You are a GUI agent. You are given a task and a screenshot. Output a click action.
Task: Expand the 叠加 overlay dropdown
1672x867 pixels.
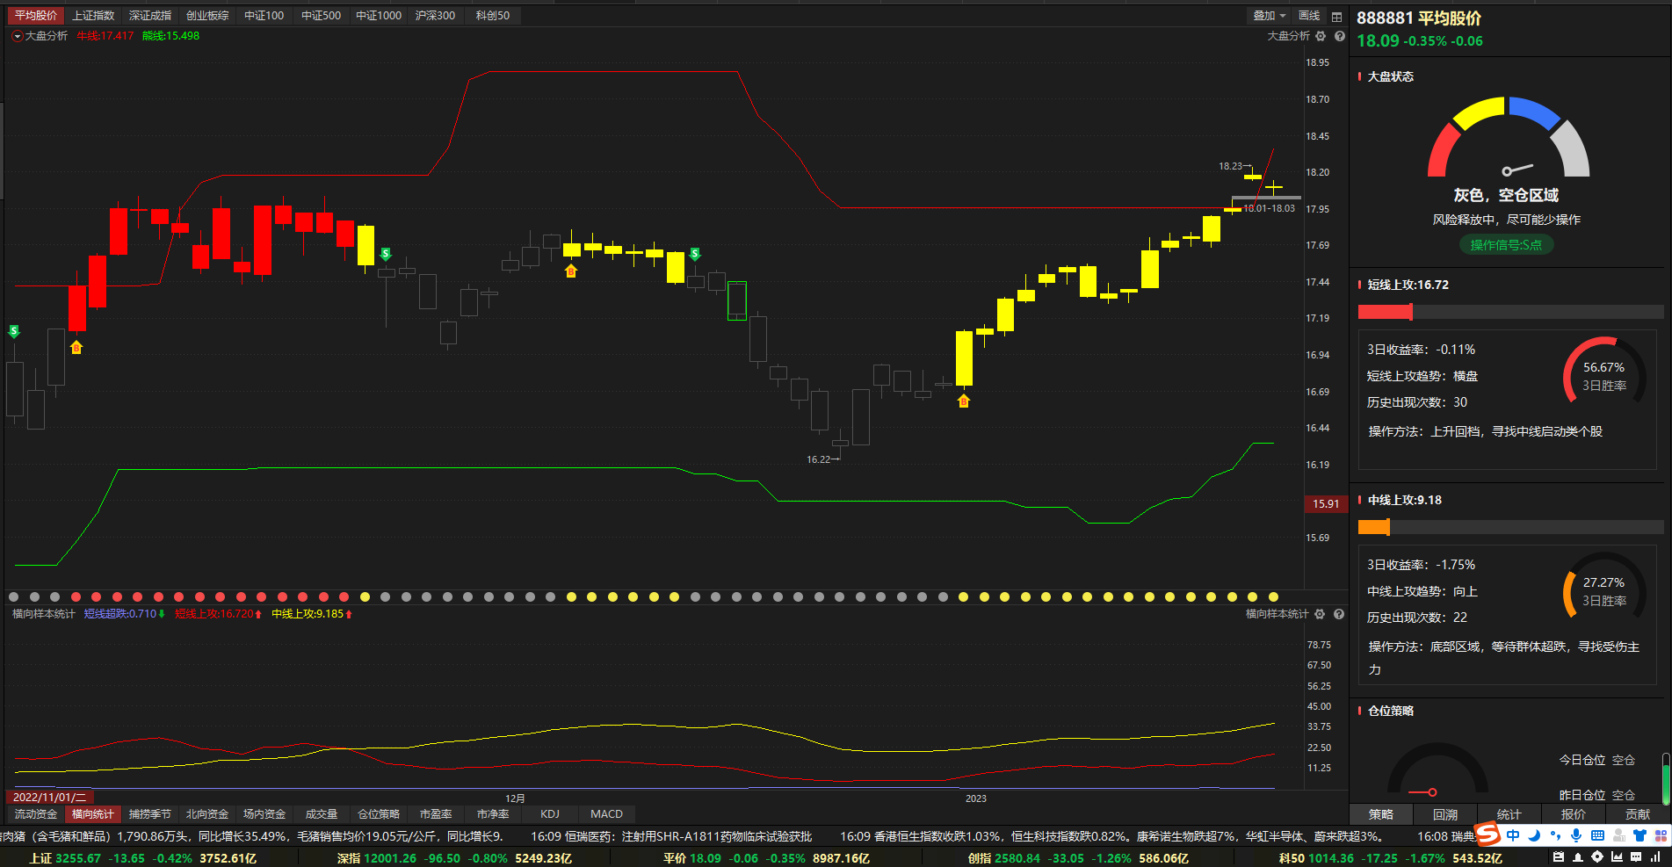click(1269, 16)
